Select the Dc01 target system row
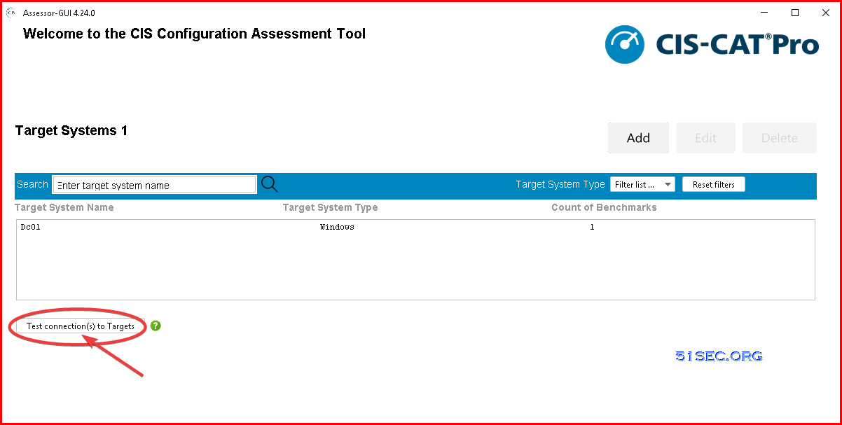This screenshot has height=425, width=842. click(415, 227)
